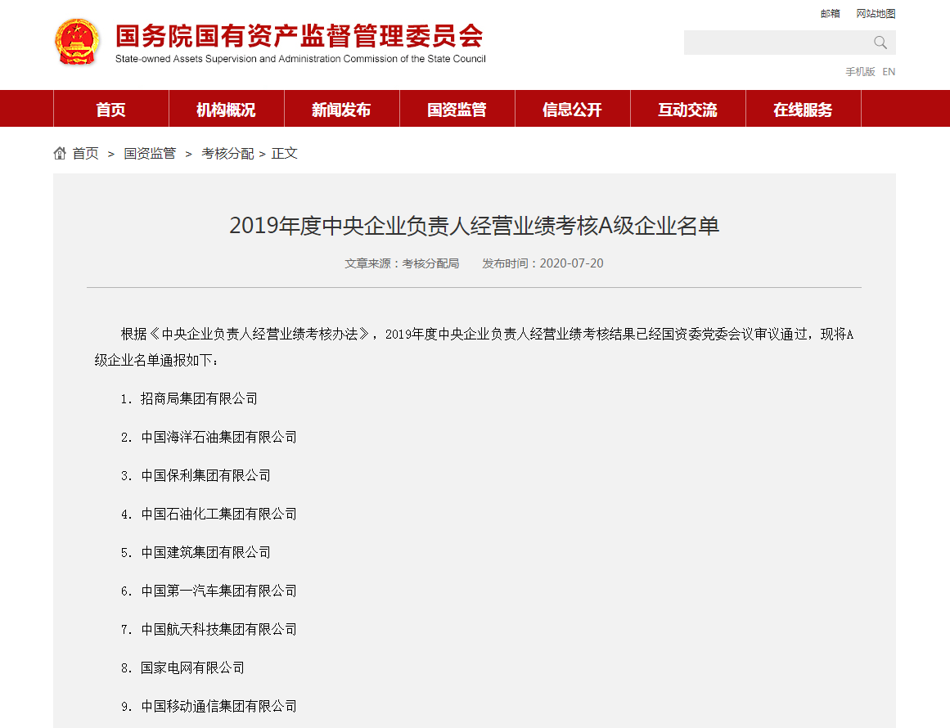
Task: Open the 国资监管 navigation tab
Action: [x=457, y=109]
